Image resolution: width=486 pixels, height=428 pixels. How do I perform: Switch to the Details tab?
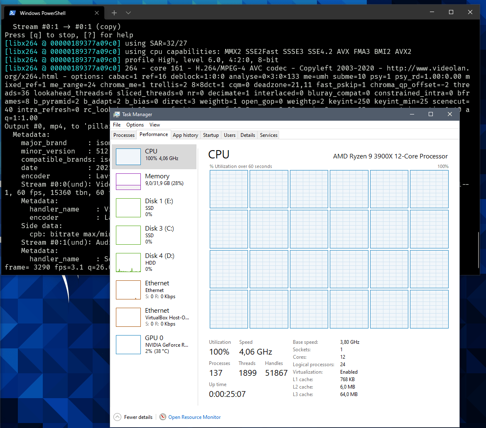point(248,135)
